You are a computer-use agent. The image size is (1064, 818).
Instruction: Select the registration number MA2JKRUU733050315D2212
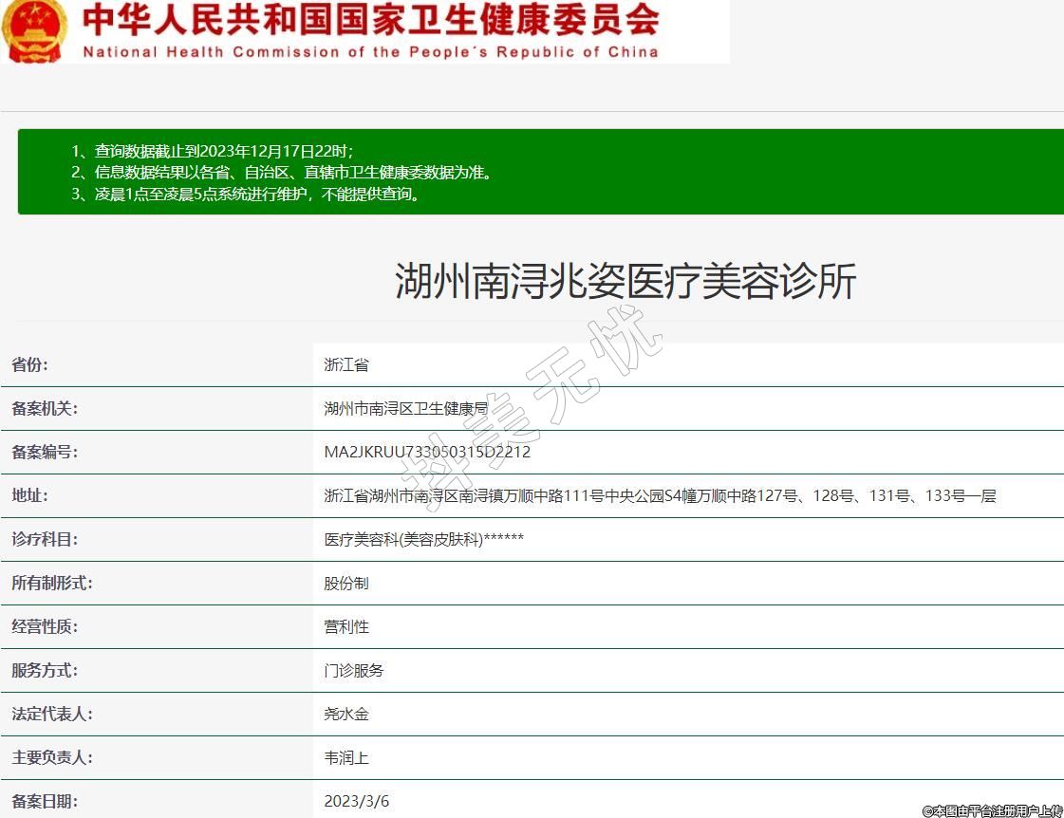(x=427, y=452)
